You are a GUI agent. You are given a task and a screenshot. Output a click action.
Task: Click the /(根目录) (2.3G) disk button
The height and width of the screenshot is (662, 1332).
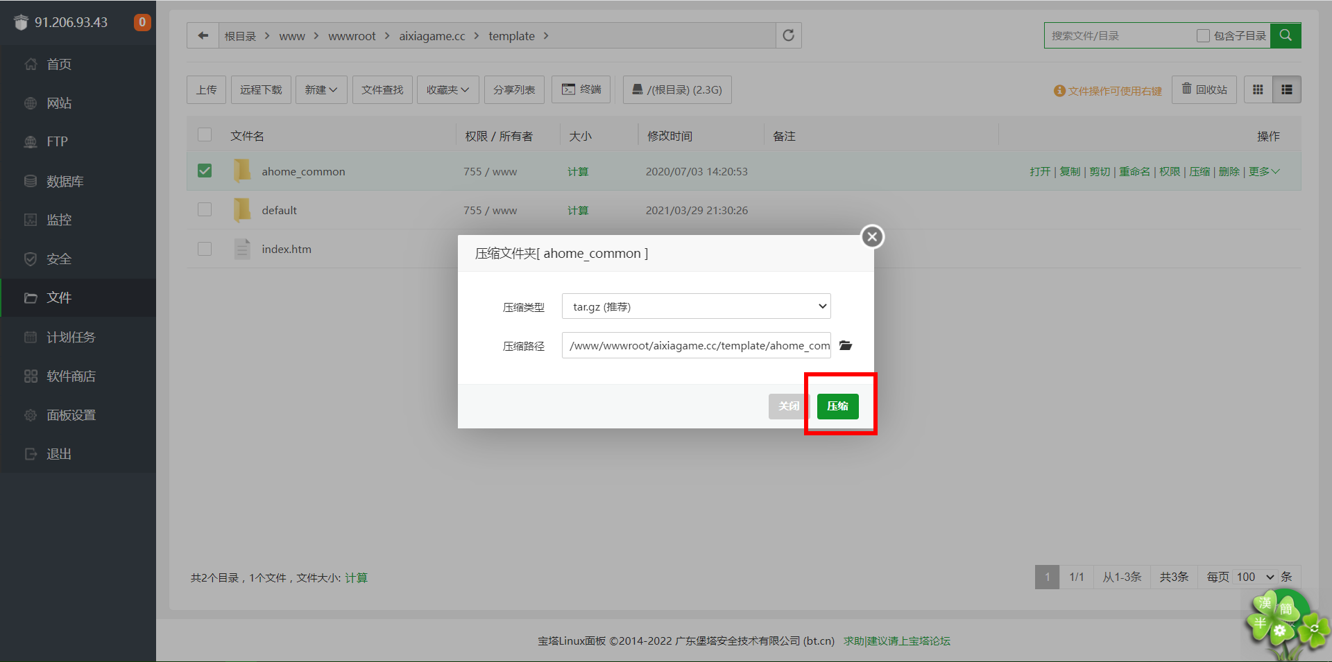pyautogui.click(x=677, y=89)
